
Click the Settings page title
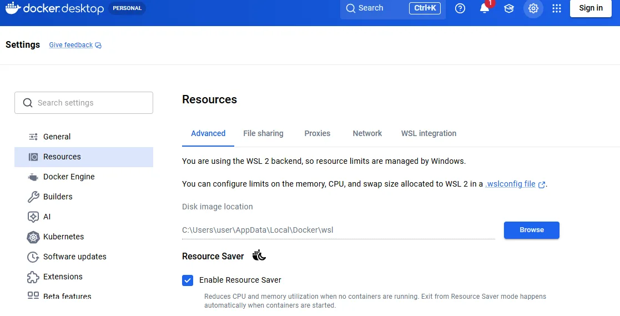(23, 44)
